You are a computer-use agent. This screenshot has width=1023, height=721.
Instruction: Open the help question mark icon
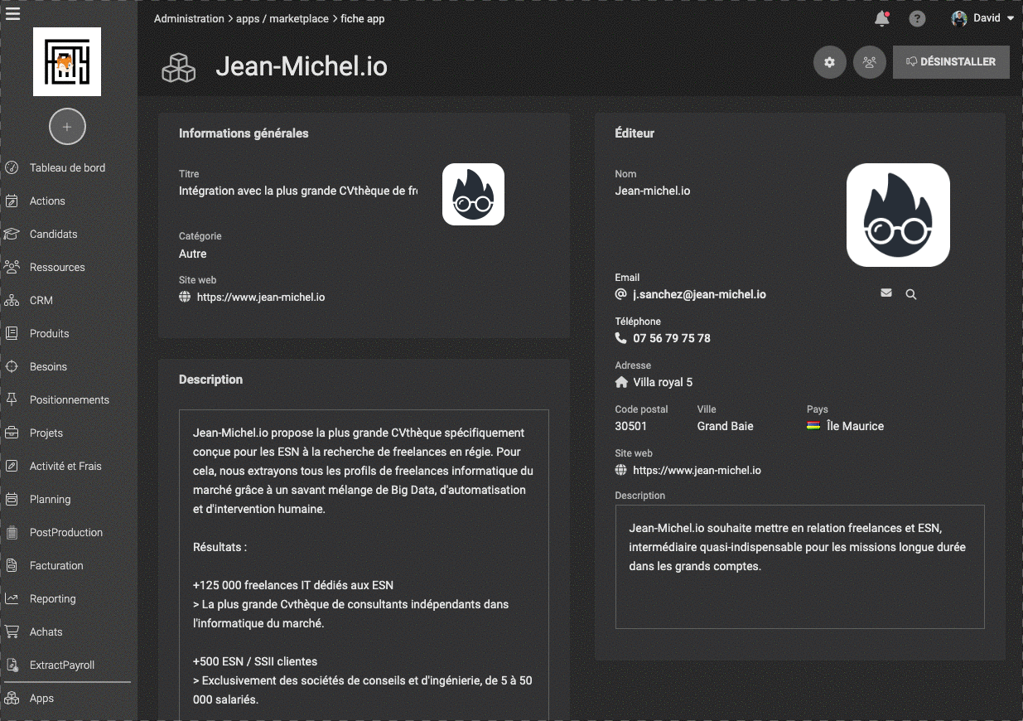(917, 19)
